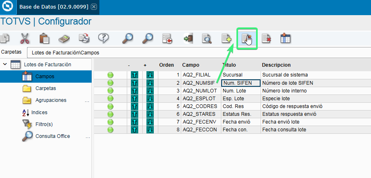Click the Campo column header
Viewport: 371px width, 178px height.
(x=191, y=65)
